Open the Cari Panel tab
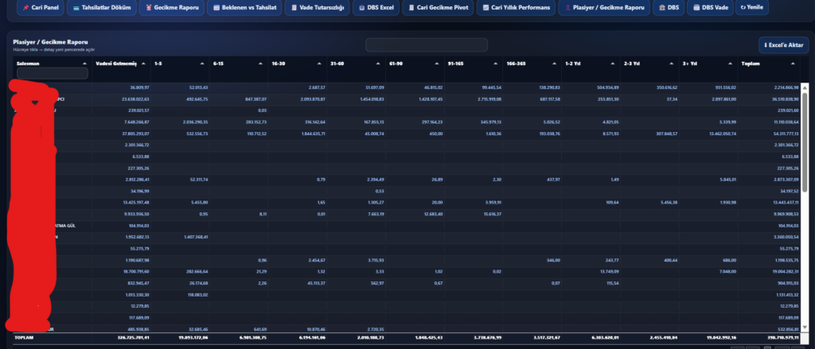815x349 pixels. click(41, 8)
